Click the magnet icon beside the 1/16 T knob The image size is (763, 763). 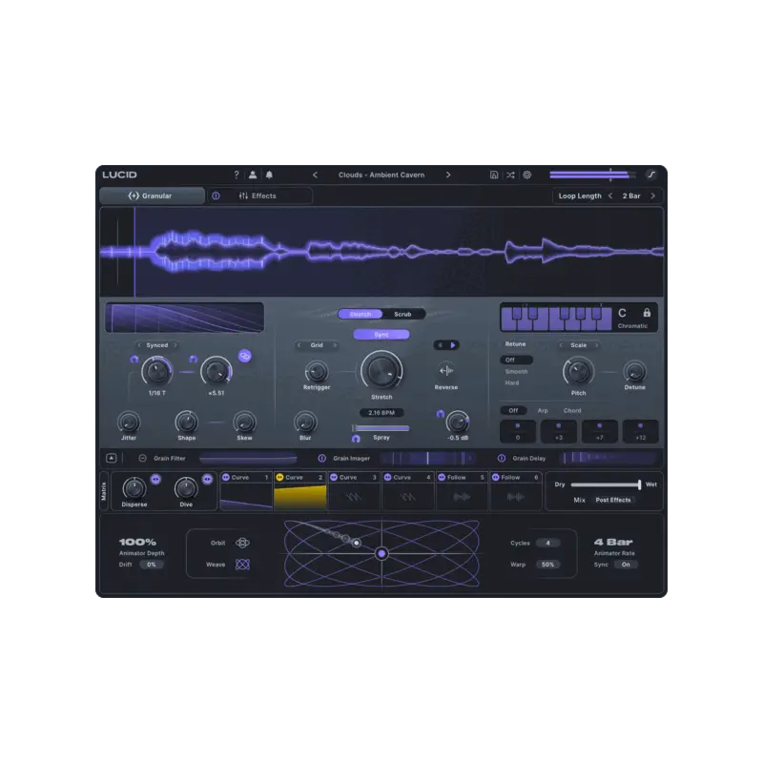click(134, 360)
